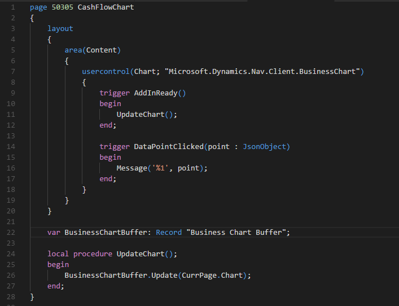The height and width of the screenshot is (306, 399).
Task: Click the JsonObject type on line 14
Action: (x=264, y=146)
